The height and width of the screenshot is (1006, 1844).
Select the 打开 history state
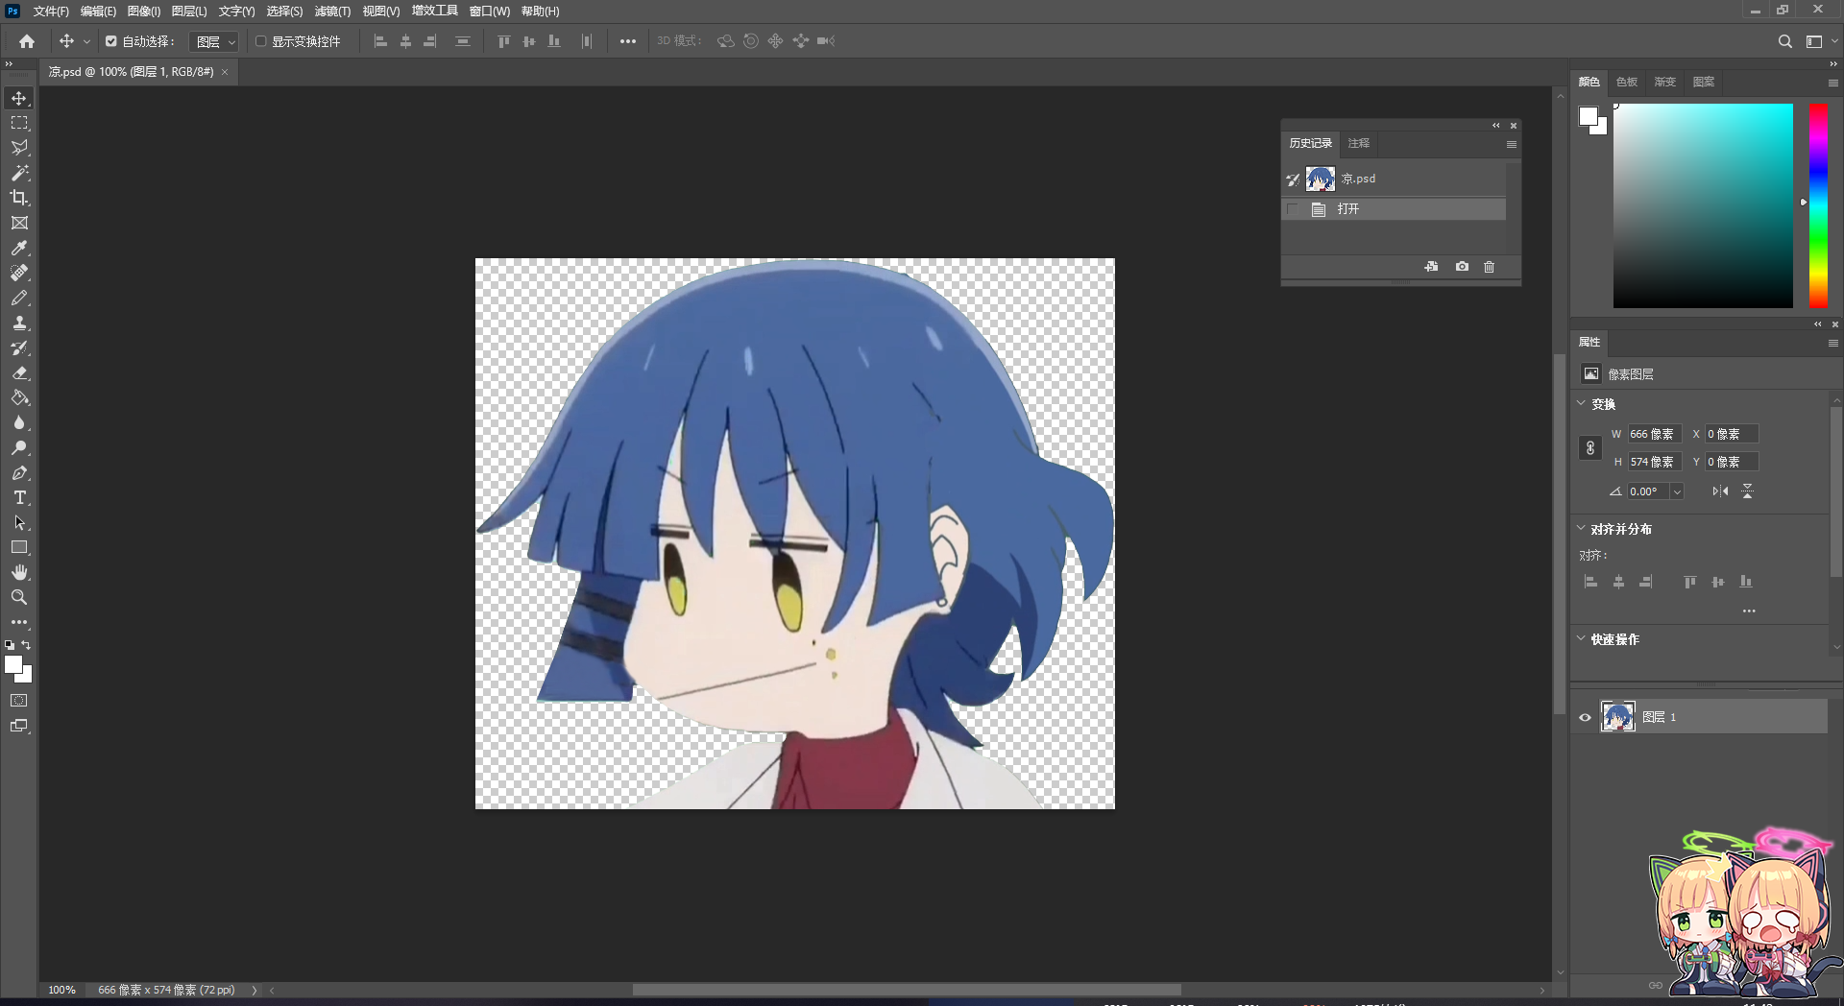coord(1395,209)
